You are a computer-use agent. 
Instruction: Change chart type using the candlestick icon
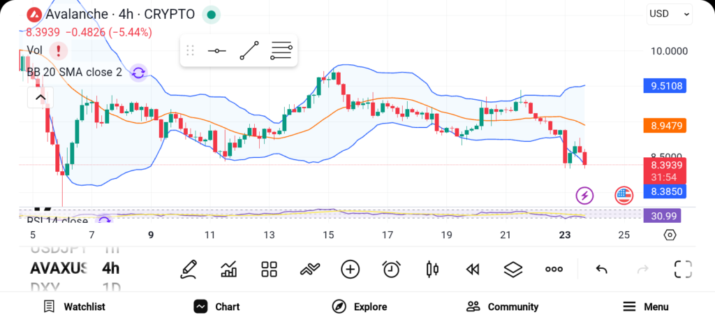(x=432, y=269)
